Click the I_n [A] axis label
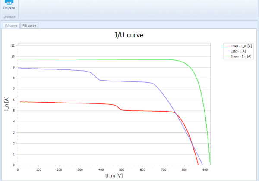The image size is (259, 181). (x=6, y=103)
